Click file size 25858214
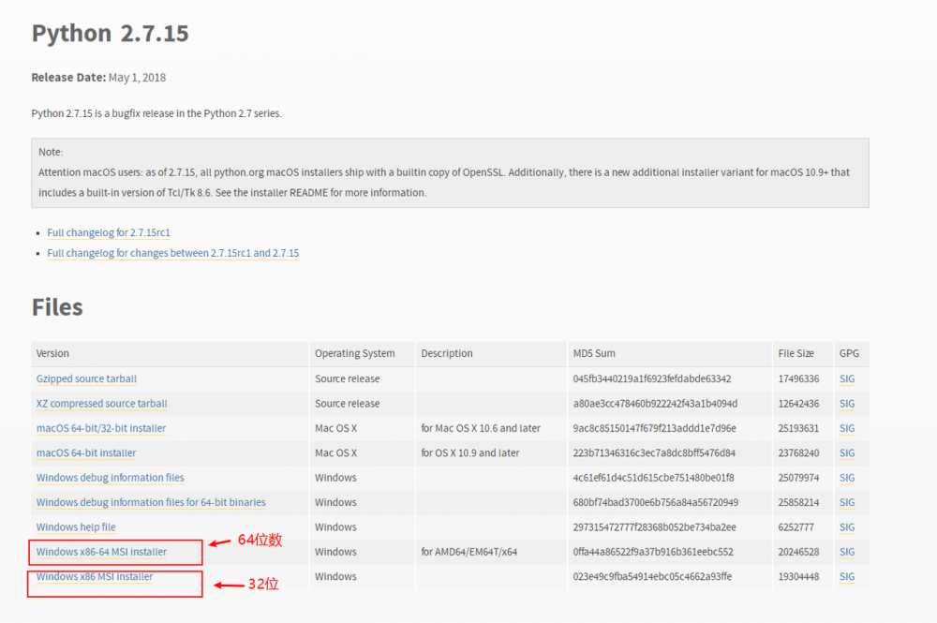Screen dimensions: 937x623 tap(798, 502)
